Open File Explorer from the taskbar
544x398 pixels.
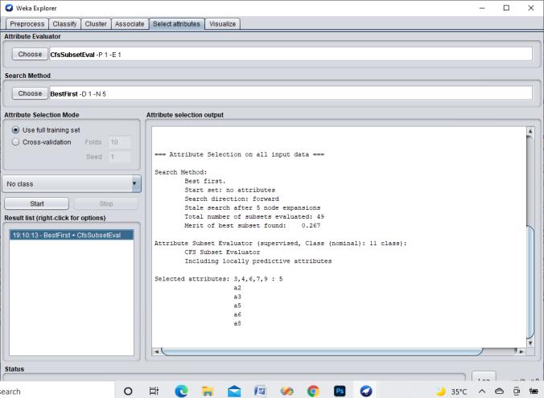(x=208, y=391)
